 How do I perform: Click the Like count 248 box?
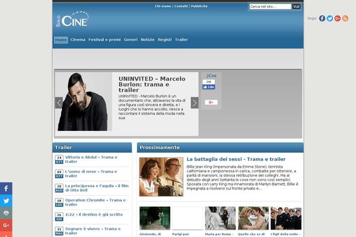[x=209, y=82]
